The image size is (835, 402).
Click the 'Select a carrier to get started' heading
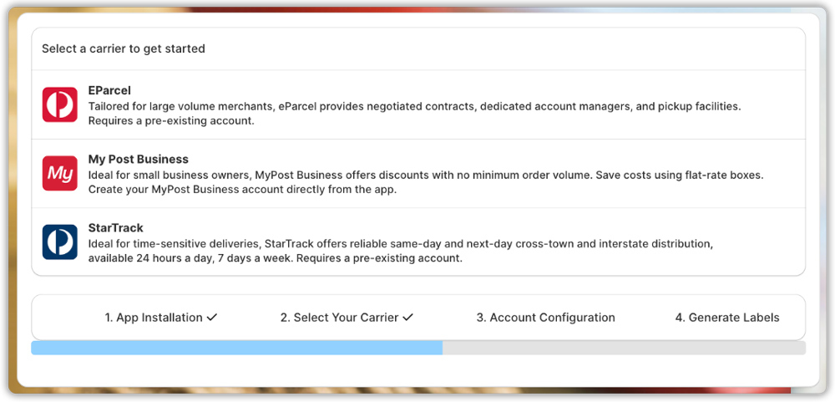[124, 49]
